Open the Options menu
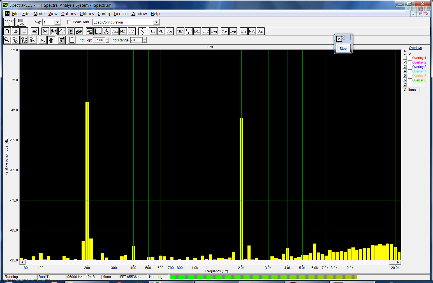Image resolution: width=433 pixels, height=283 pixels. click(x=69, y=14)
